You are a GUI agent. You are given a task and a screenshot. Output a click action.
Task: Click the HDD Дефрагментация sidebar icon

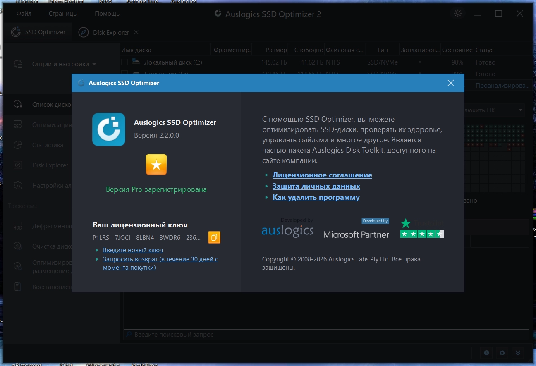[18, 226]
